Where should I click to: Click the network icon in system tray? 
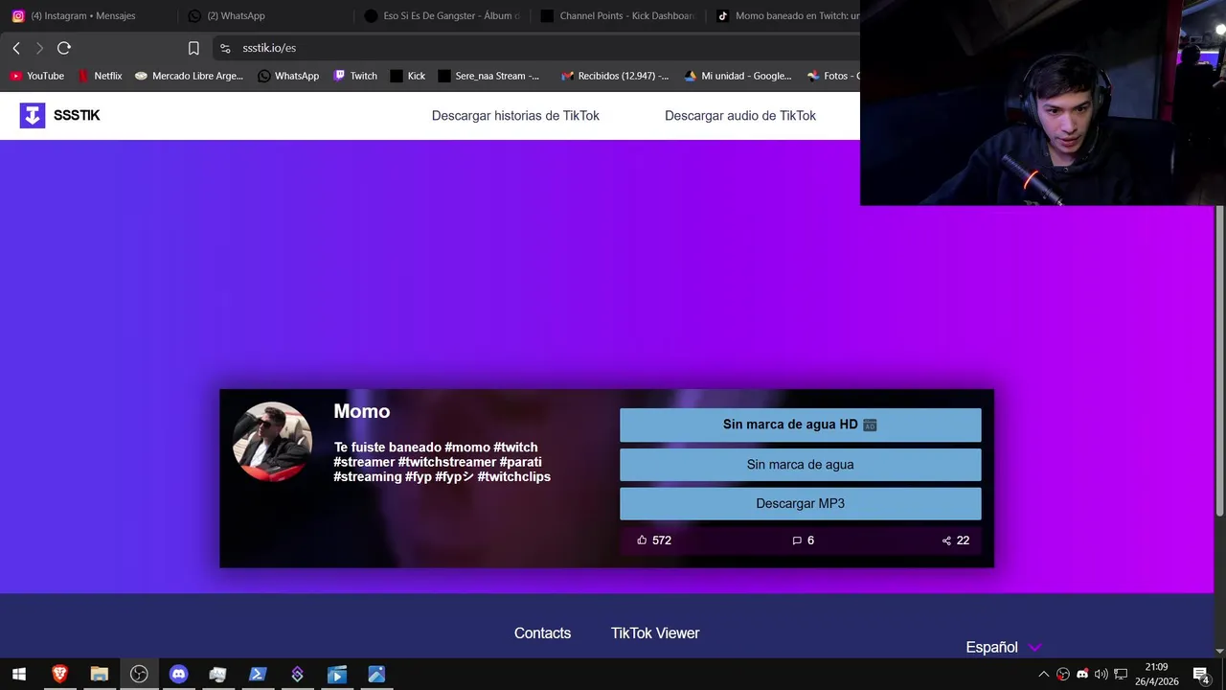coord(1121,675)
